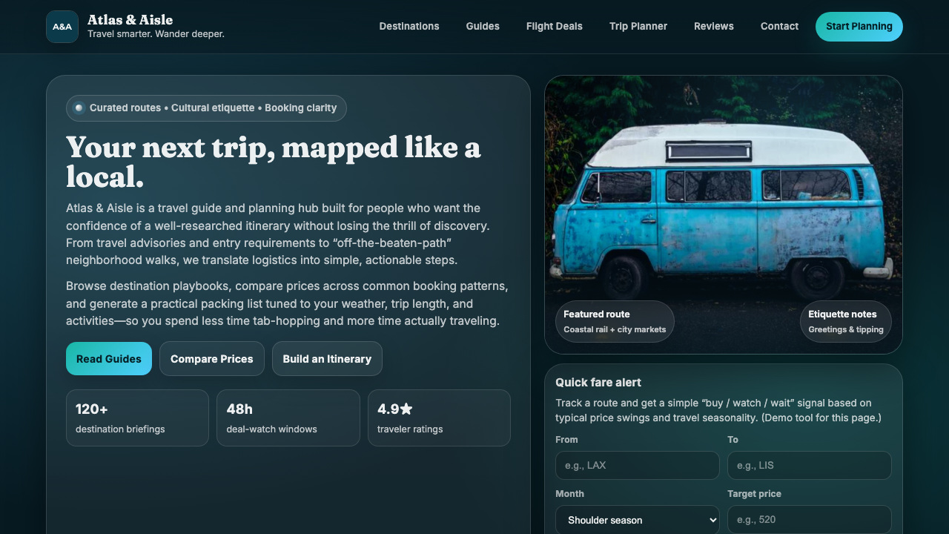Click the Etiquette notes overlay badge

(845, 321)
